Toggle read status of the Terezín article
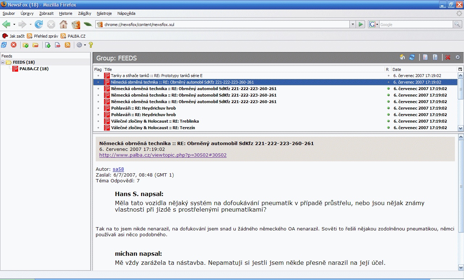This screenshot has width=464, height=280. 388,128
